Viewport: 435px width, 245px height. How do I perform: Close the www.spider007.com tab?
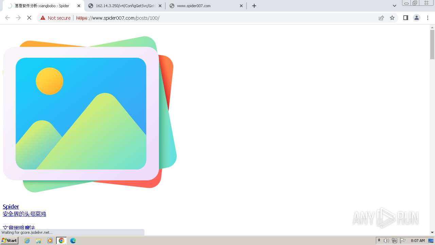(241, 6)
